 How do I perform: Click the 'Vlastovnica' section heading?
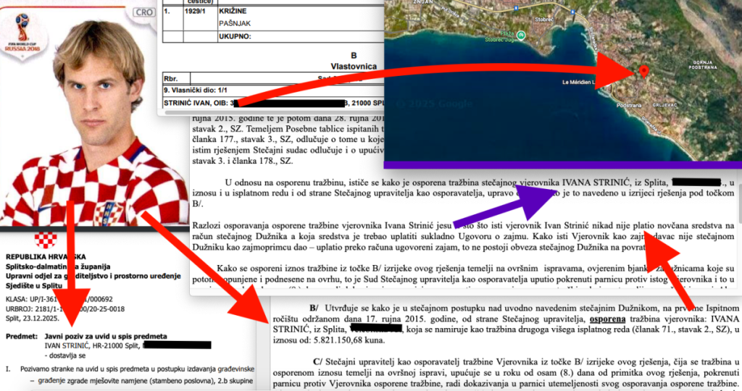click(x=353, y=66)
